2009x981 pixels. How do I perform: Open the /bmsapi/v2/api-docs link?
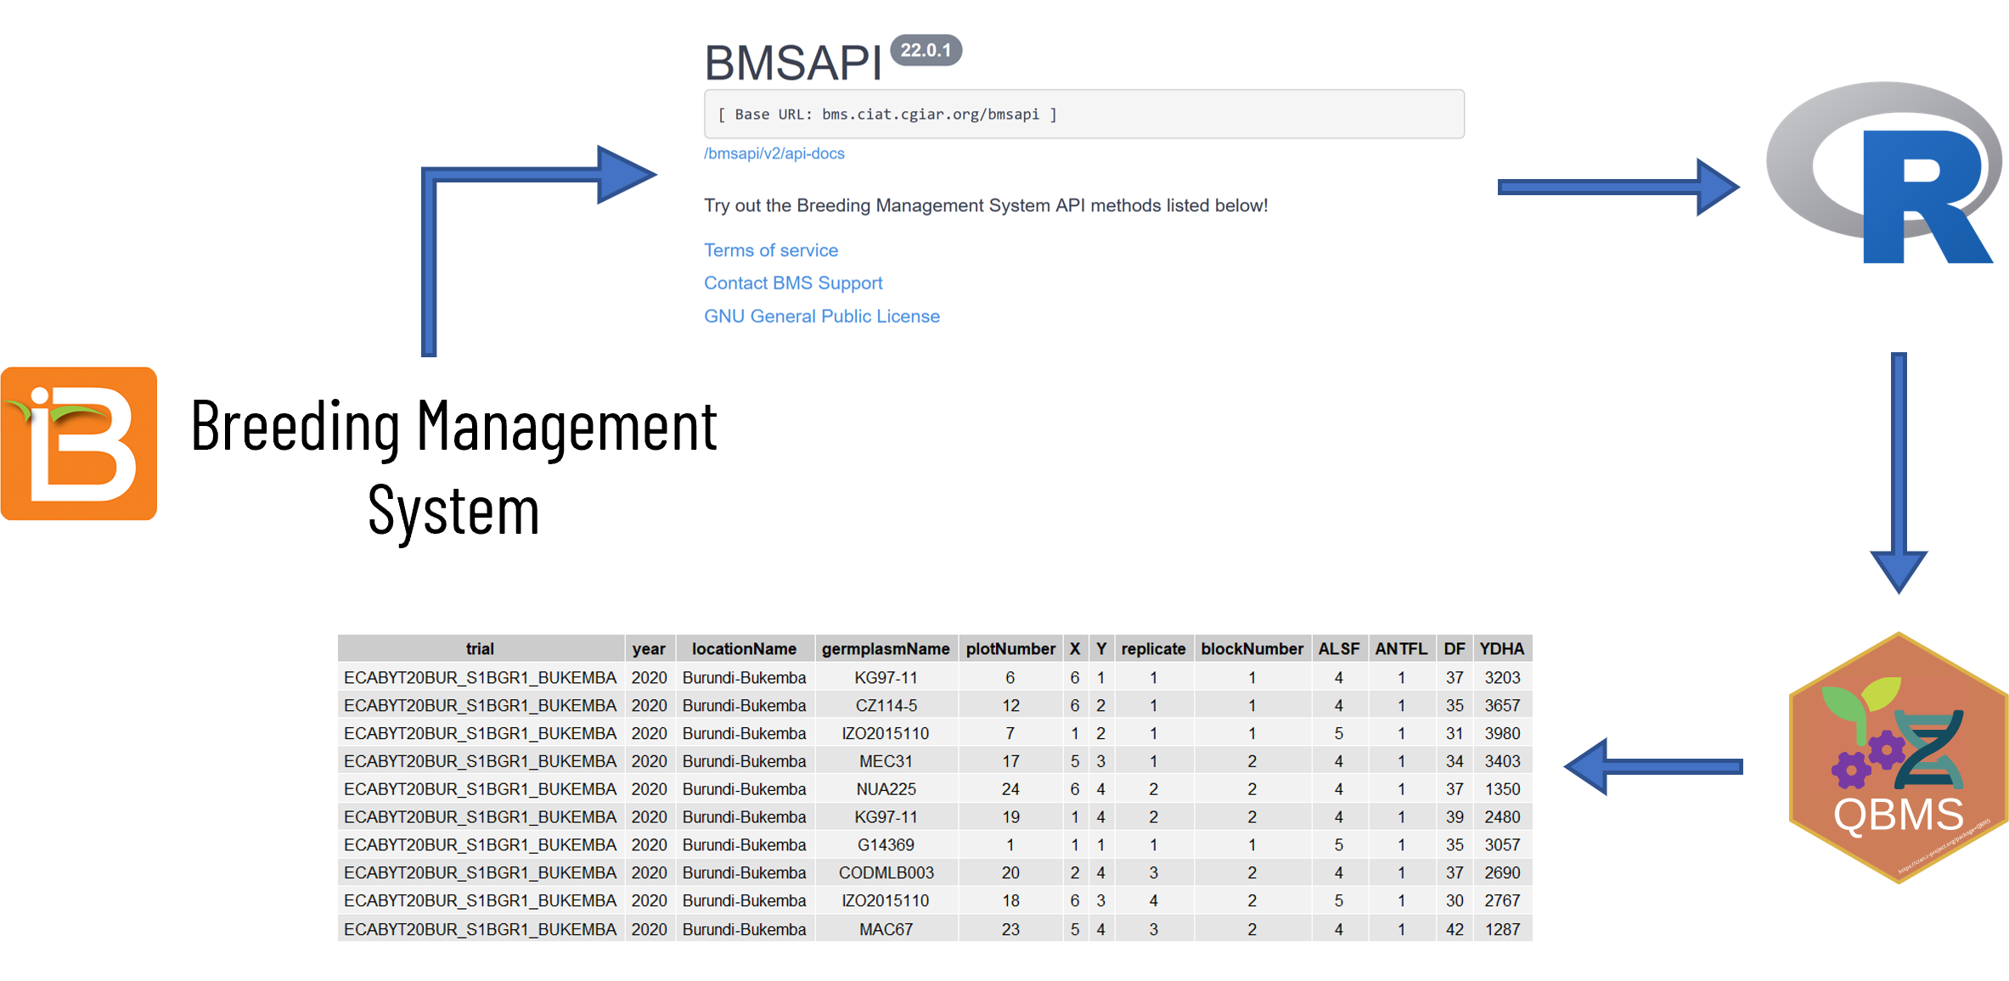point(774,154)
